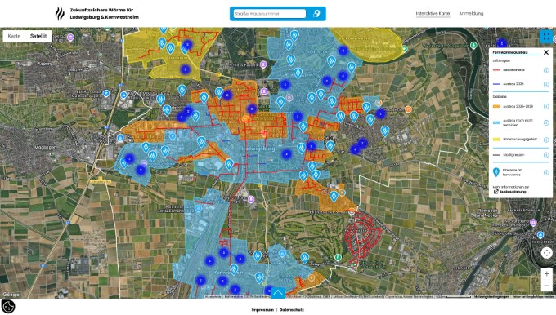This screenshot has height=315, width=556.
Task: Click the green river marker near top right
Action: (x=473, y=45)
